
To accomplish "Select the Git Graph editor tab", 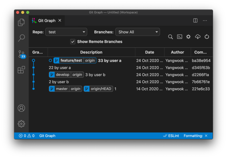I will click(x=47, y=20).
